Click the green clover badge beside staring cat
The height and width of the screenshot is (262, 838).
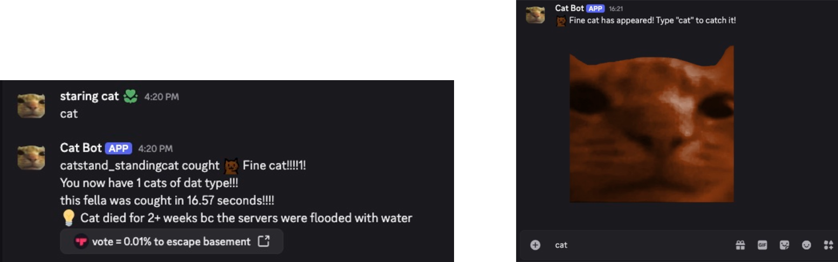[x=130, y=96]
